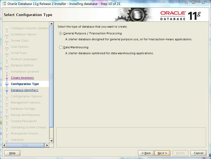Click the Select Configuration Type heading
This screenshot has height=159, width=211.
[x=28, y=15]
